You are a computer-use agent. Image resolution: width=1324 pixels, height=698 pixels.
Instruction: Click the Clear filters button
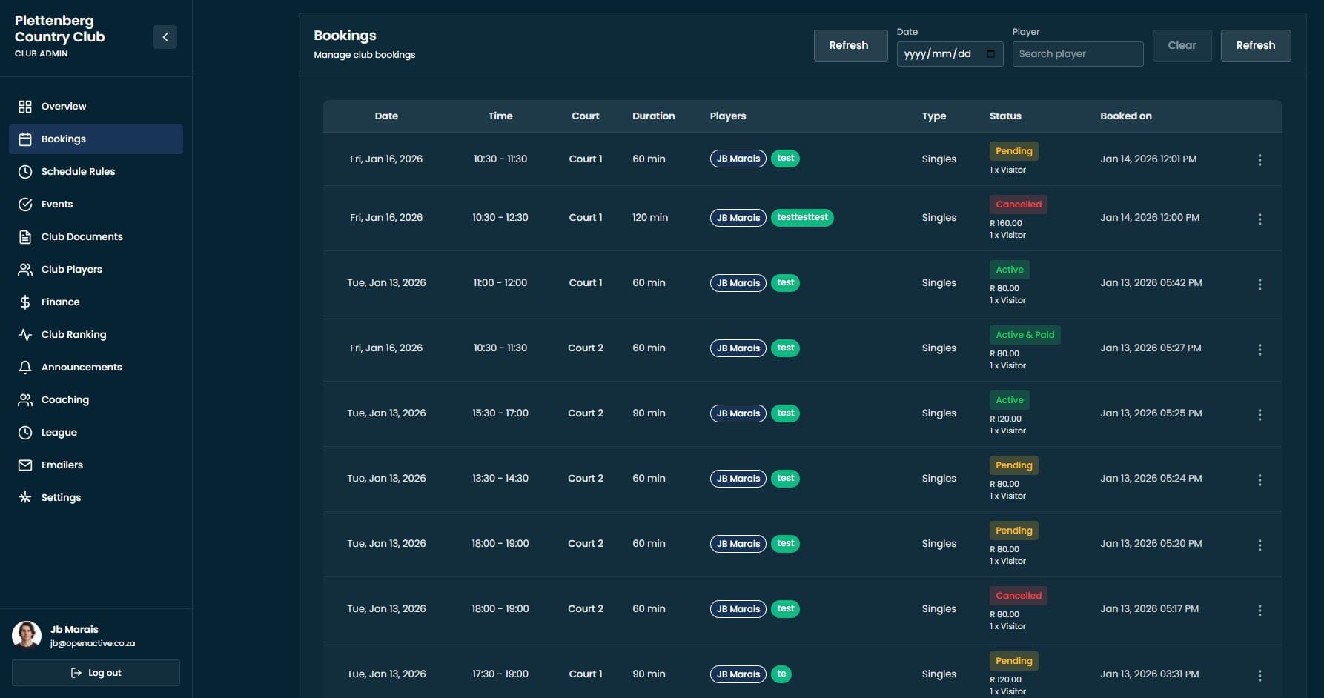1182,45
